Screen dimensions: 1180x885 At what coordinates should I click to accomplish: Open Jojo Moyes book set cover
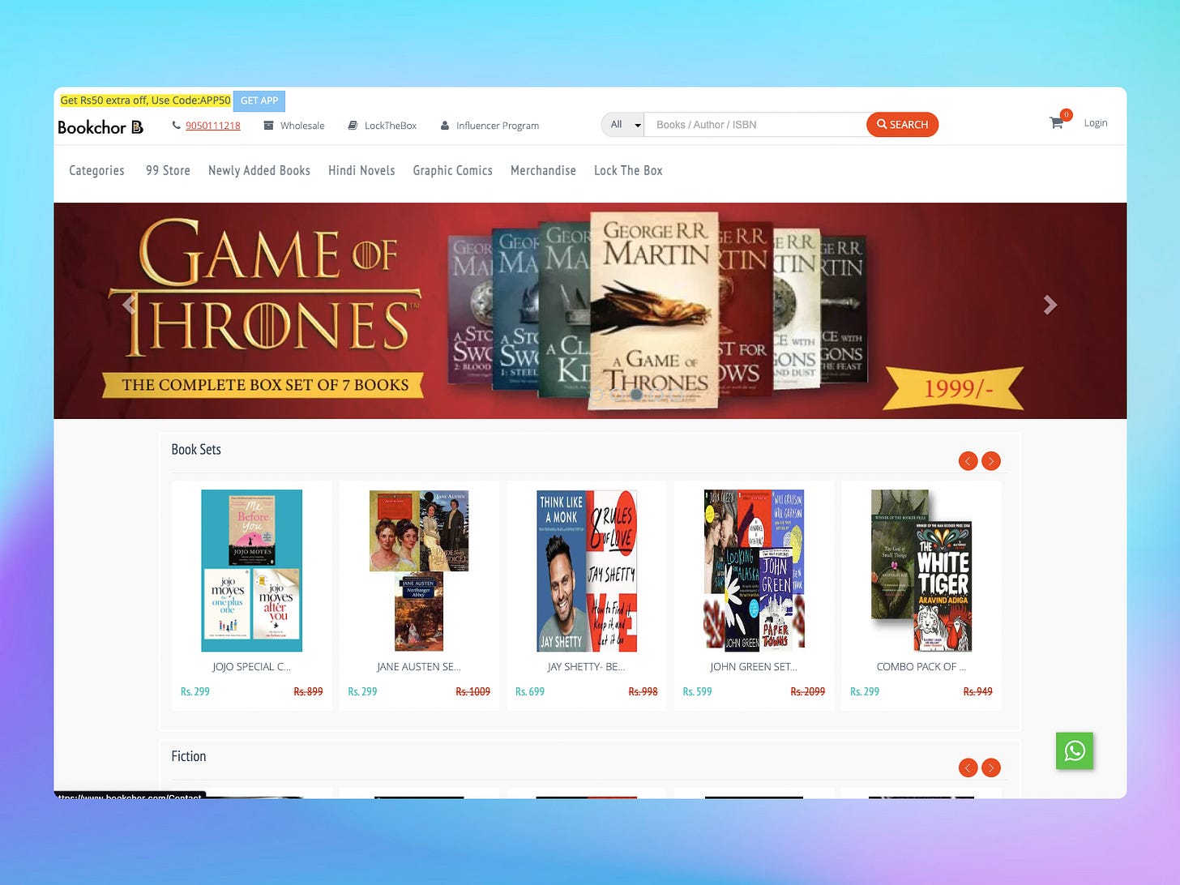click(251, 571)
